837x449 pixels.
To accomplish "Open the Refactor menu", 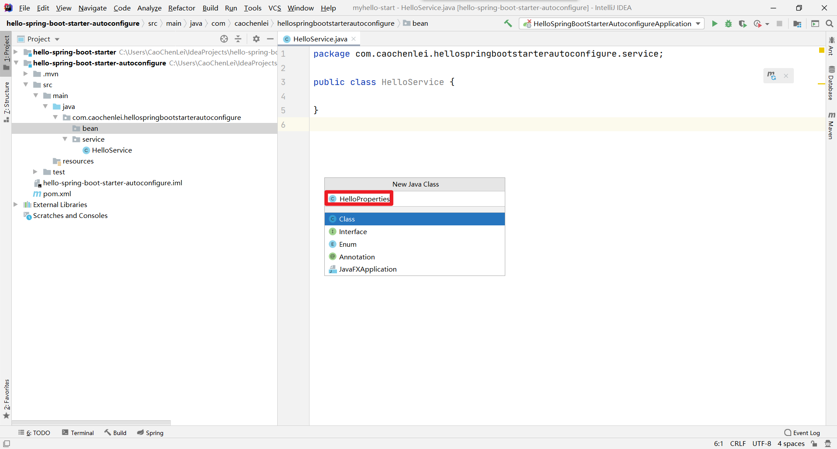I will 182,8.
